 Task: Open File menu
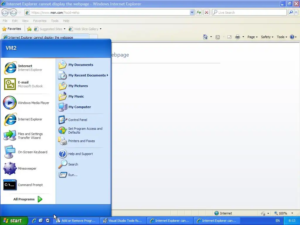5,21
